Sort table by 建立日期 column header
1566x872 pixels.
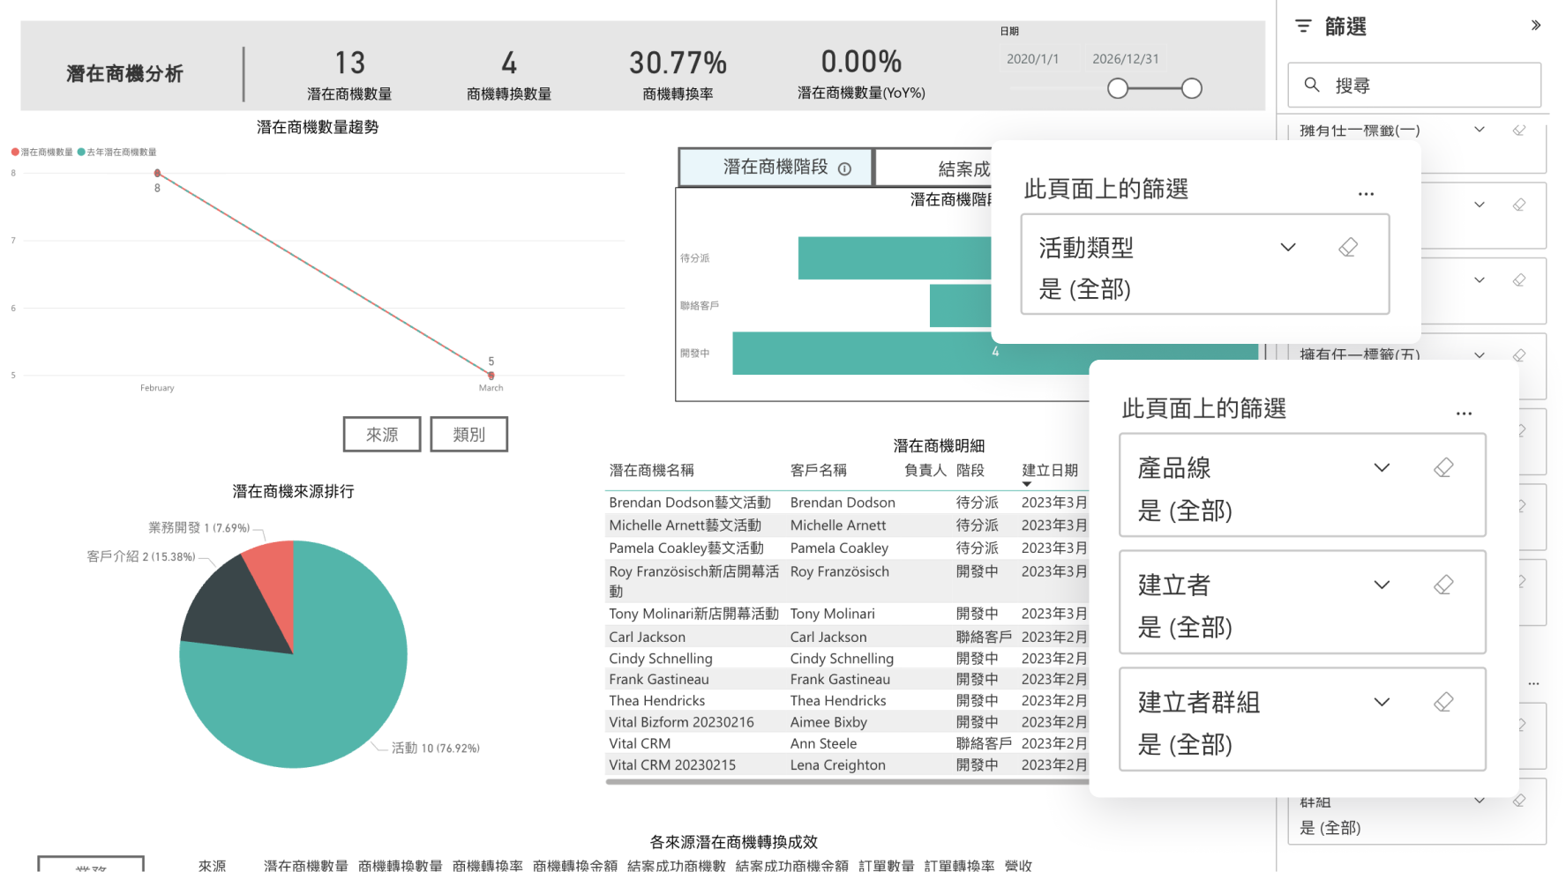coord(1049,471)
